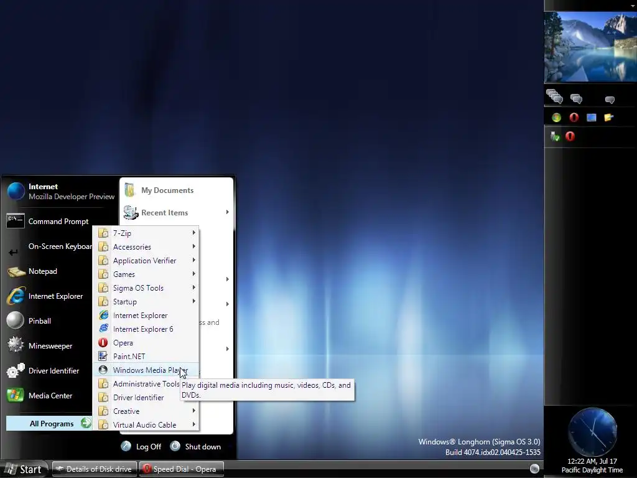This screenshot has height=478, width=637.
Task: Click the All Programs button
Action: (49, 423)
